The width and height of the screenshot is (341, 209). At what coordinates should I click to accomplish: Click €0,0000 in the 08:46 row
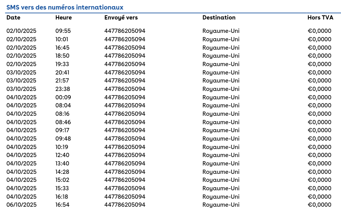320,122
